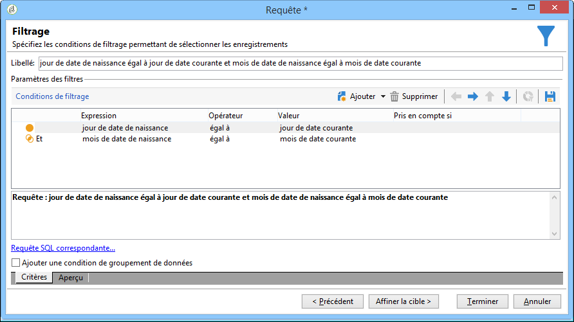
Task: Click the grayed refresh icon in the toolbar
Action: 528,96
